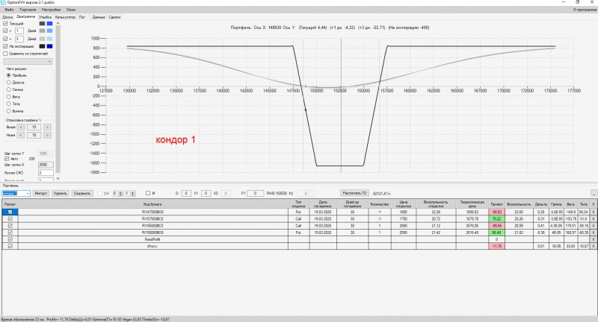The image size is (598, 322).
Task: Select the Вега radio option
Action: tap(8, 97)
